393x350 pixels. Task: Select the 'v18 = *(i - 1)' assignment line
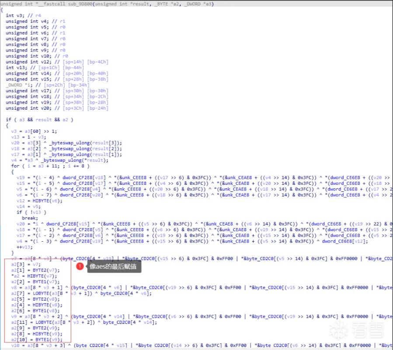pos(204,229)
